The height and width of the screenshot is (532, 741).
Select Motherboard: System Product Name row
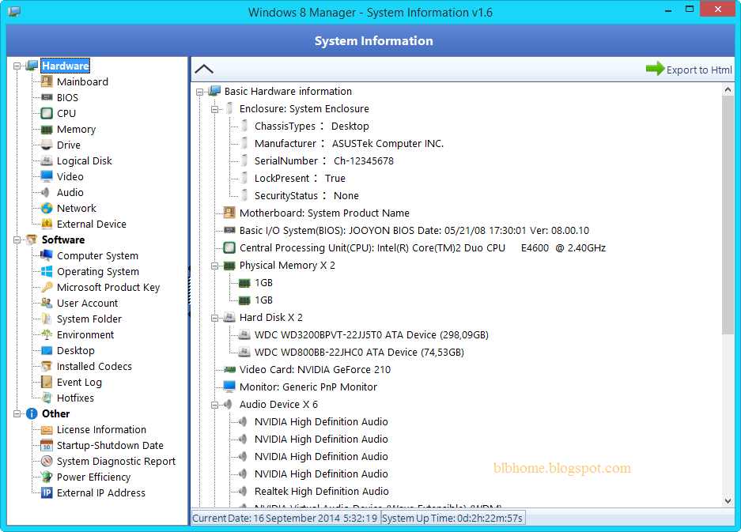[324, 213]
